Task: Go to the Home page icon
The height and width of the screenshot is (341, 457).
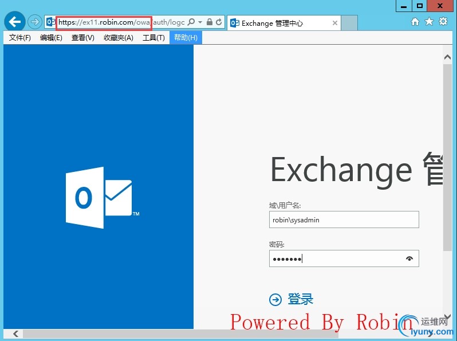Action: click(x=415, y=22)
